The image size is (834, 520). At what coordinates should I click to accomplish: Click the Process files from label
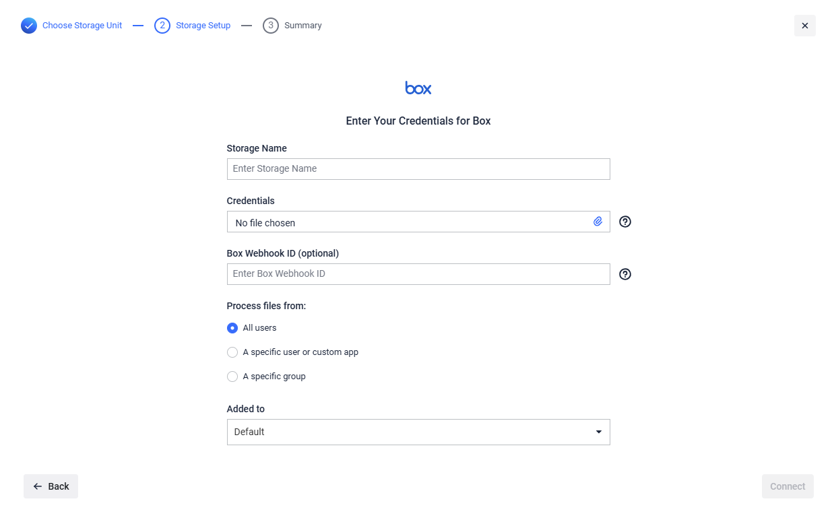(266, 306)
